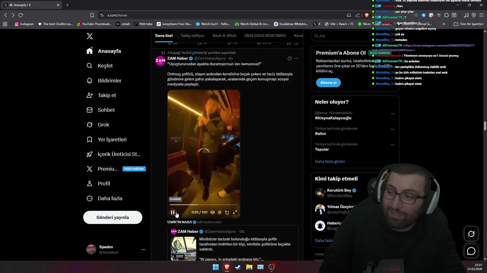Click the X logo in sidebar
Image resolution: width=487 pixels, height=273 pixels.
pyautogui.click(x=89, y=36)
